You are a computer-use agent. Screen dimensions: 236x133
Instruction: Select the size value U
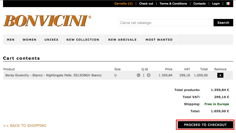click(x=115, y=75)
